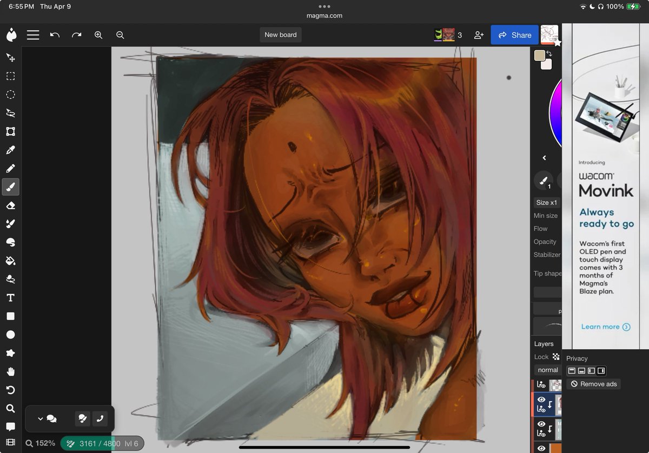The image size is (649, 453).
Task: Click Learn more link in Wacom ad
Action: click(606, 327)
